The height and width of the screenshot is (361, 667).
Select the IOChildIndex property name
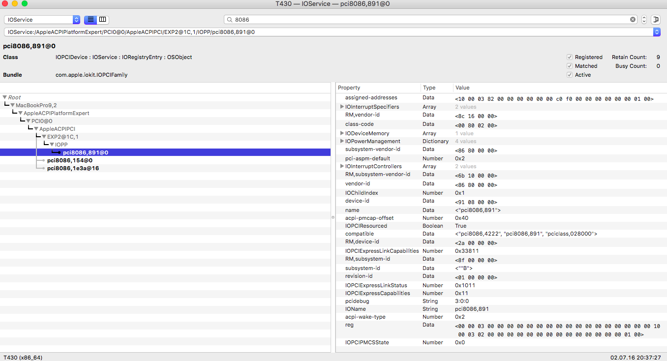[362, 193]
